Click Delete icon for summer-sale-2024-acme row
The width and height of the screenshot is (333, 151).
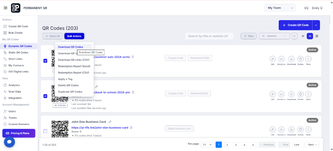[x=300, y=59]
